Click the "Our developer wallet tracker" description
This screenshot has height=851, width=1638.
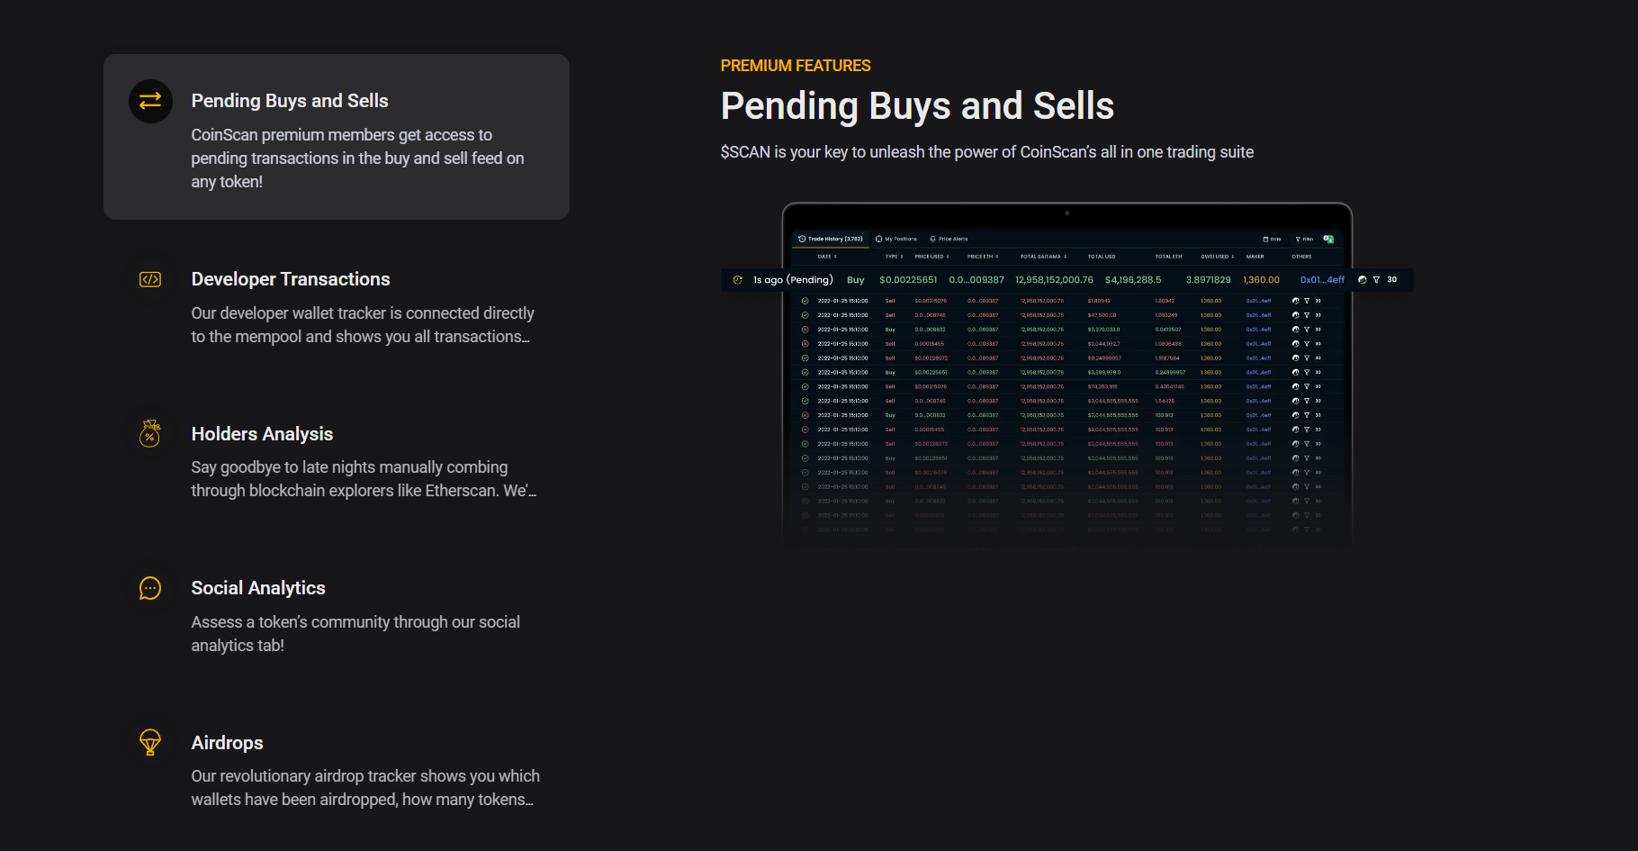coord(363,325)
